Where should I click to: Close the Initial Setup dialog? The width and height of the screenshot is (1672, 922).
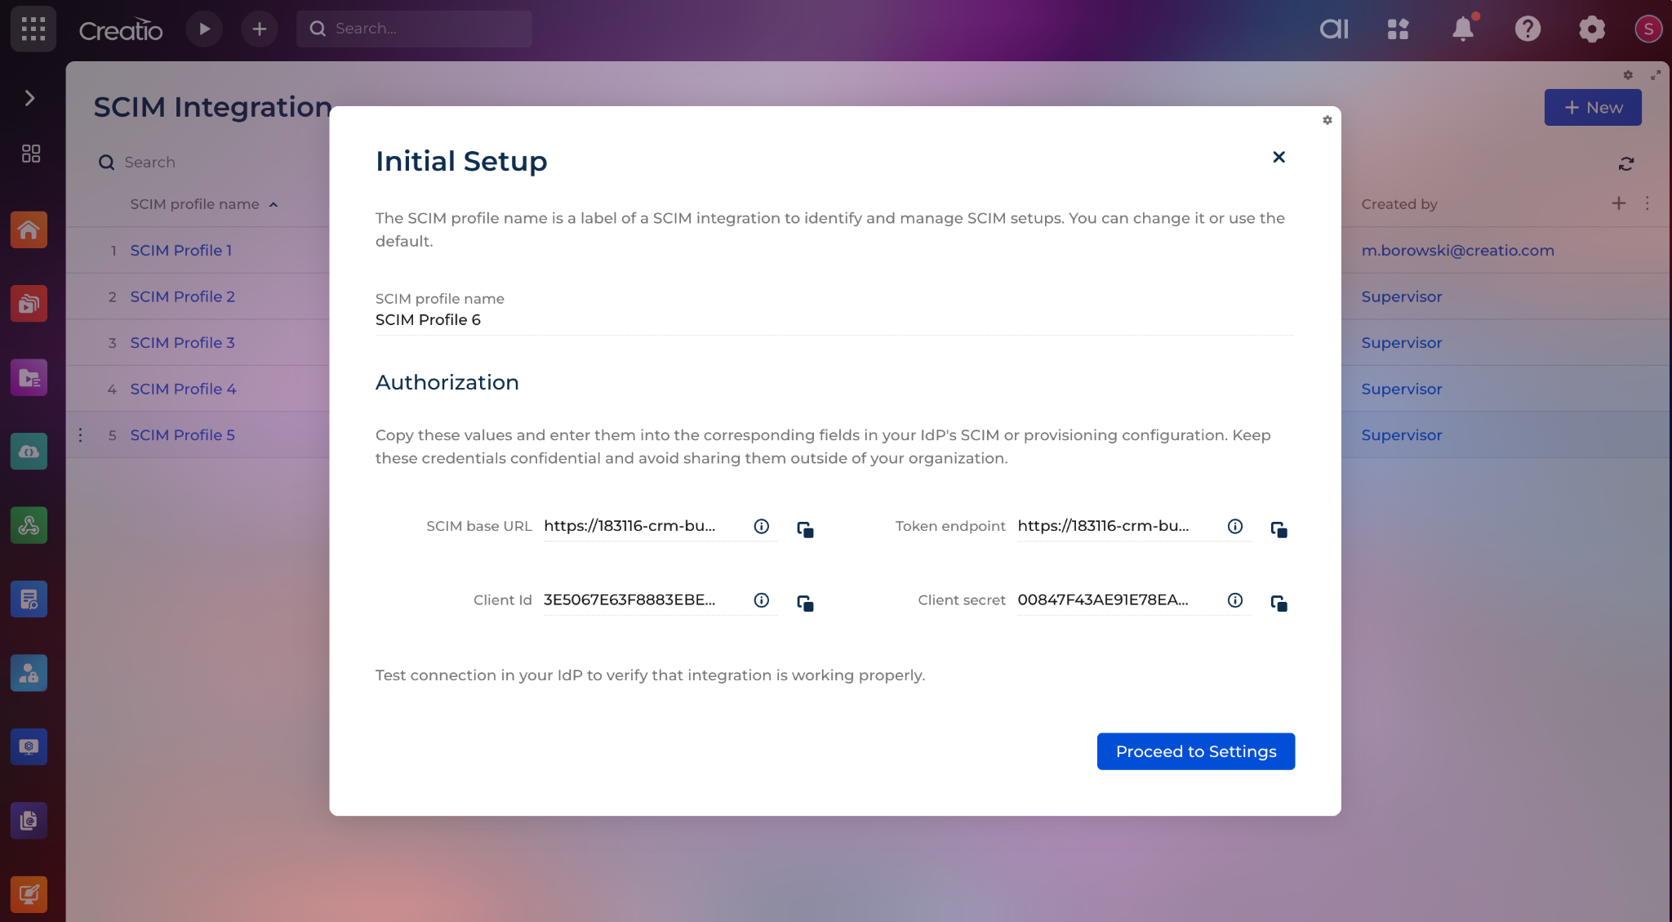(x=1278, y=157)
